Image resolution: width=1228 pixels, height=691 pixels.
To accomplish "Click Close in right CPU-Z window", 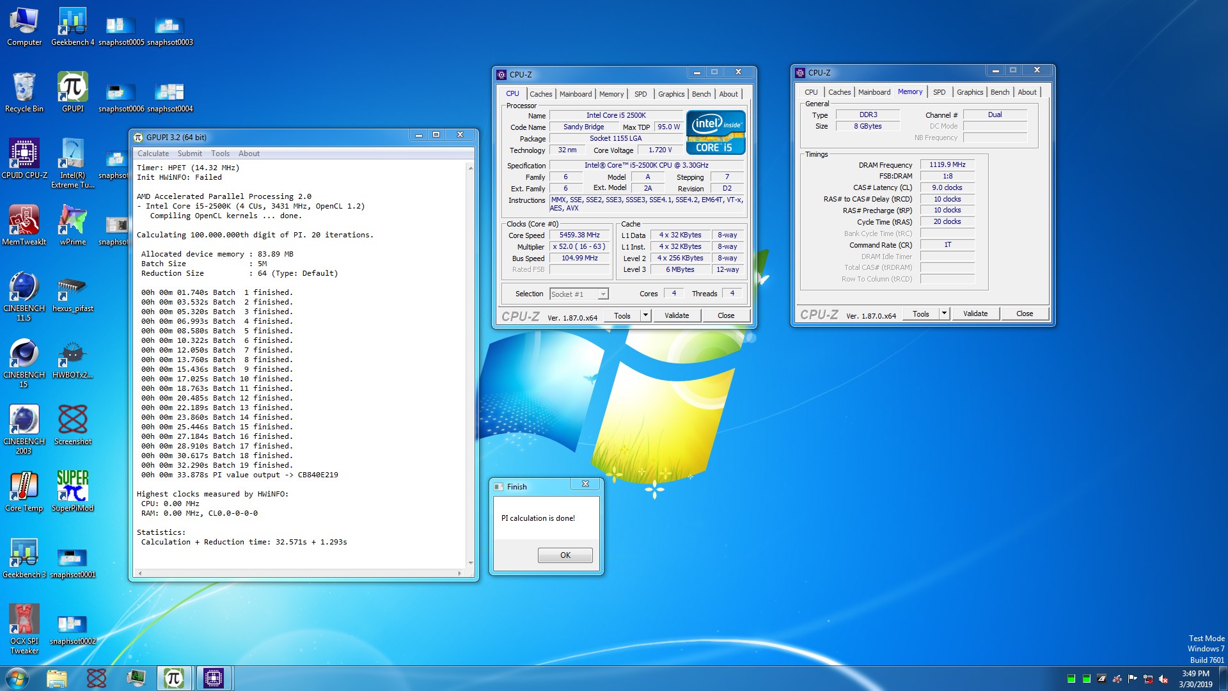I will point(1025,314).
